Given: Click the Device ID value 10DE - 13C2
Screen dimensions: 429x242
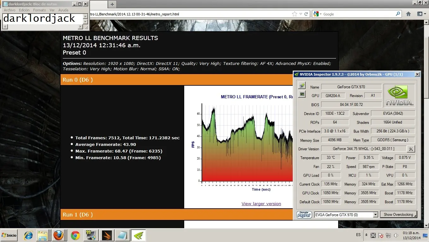Looking at the screenshot, I should (x=335, y=113).
